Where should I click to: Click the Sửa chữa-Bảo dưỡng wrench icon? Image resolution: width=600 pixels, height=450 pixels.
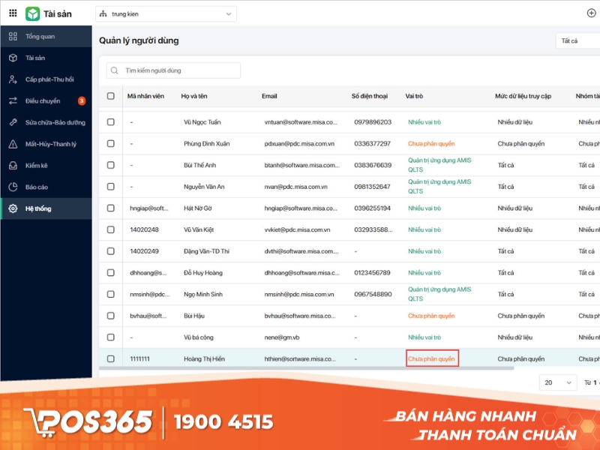(x=13, y=122)
